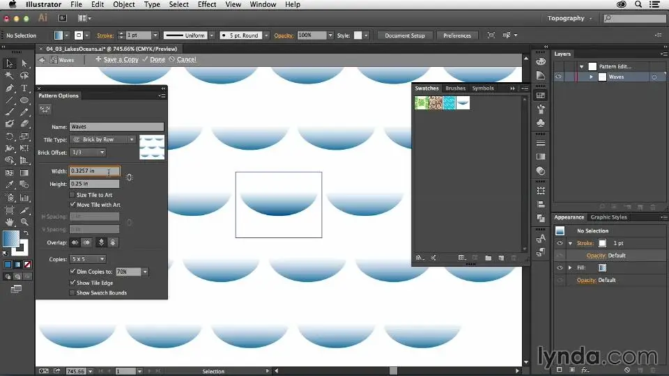669x376 pixels.
Task: Select the Selection tool
Action: (9, 63)
